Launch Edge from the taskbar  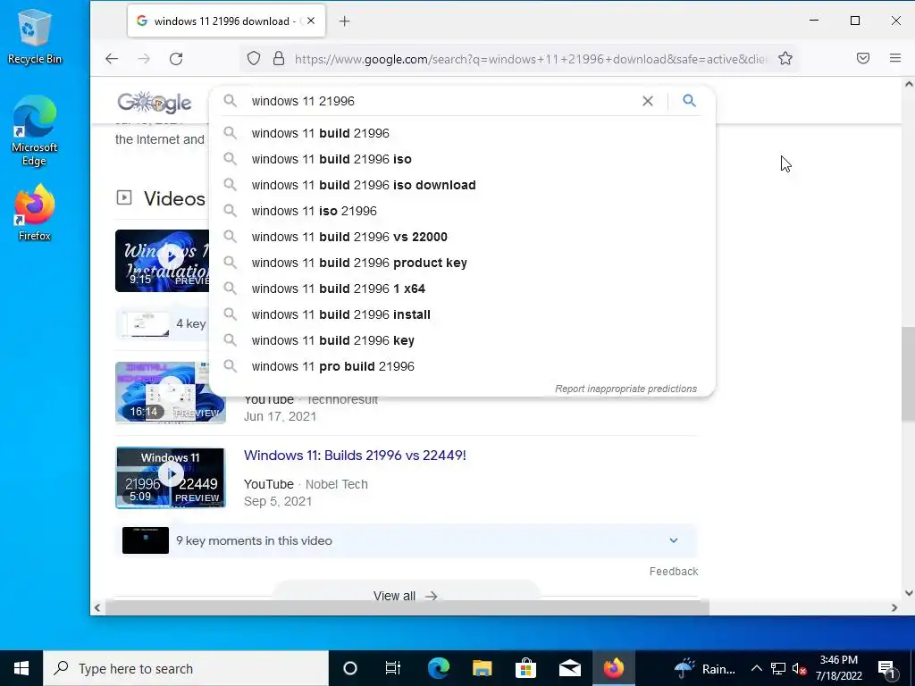click(x=438, y=668)
